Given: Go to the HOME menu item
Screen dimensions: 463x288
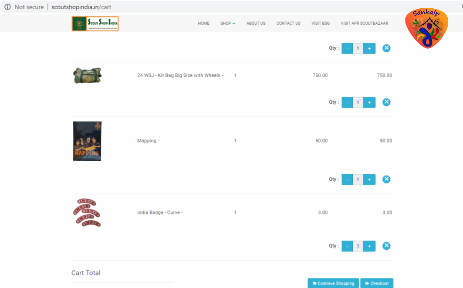Looking at the screenshot, I should coord(203,23).
